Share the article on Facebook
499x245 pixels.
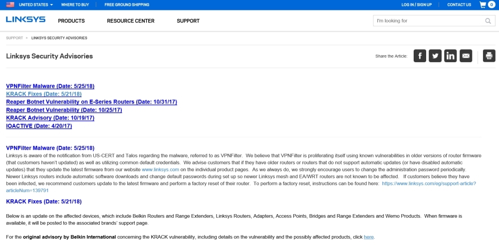420,56
